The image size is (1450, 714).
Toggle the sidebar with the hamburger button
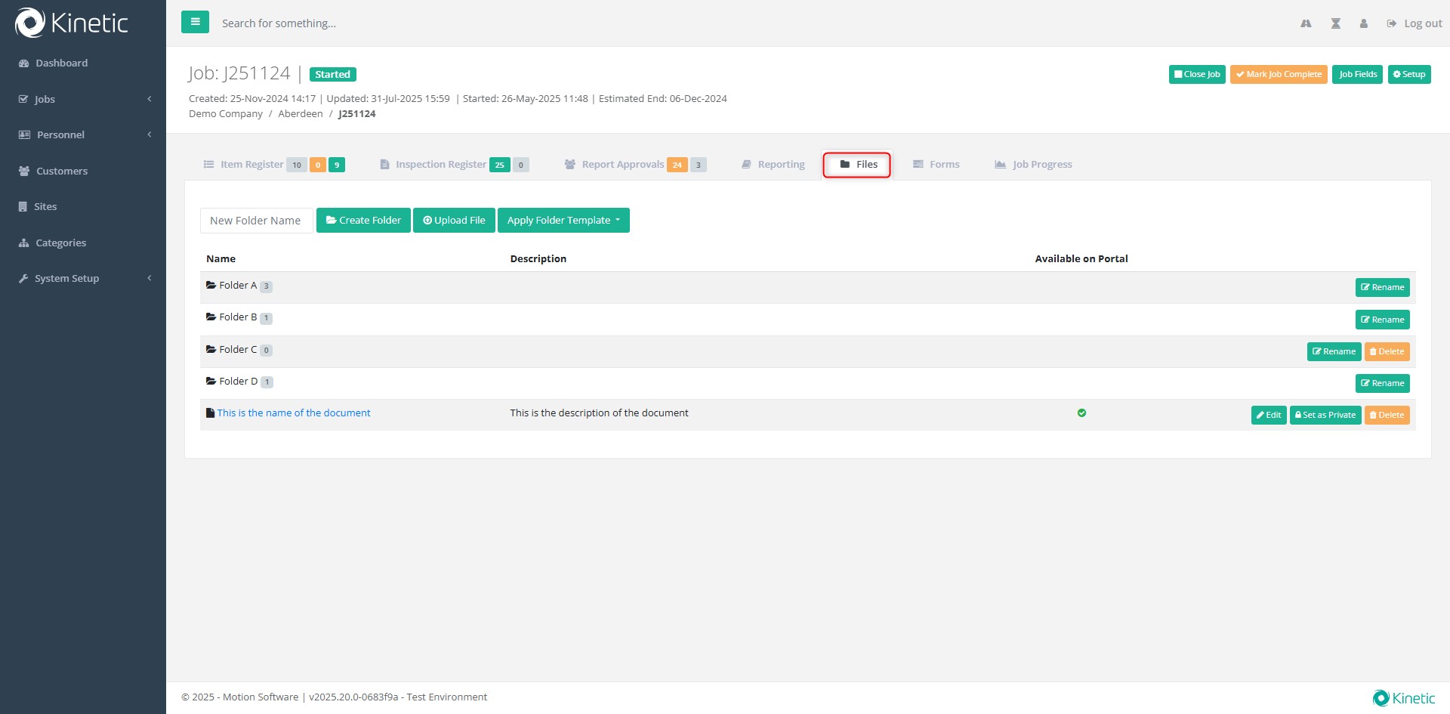coord(195,22)
